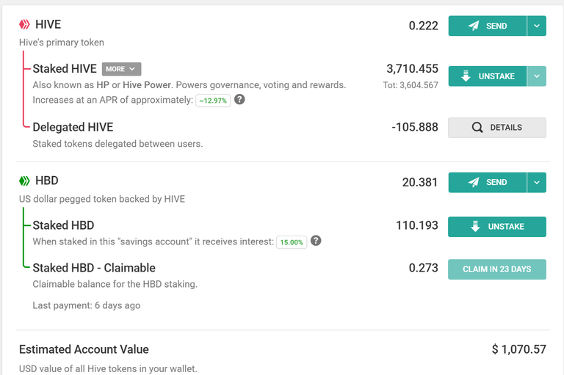Viewport: 564px width, 375px height.
Task: Click the Hive's primary token description
Action: tap(62, 43)
